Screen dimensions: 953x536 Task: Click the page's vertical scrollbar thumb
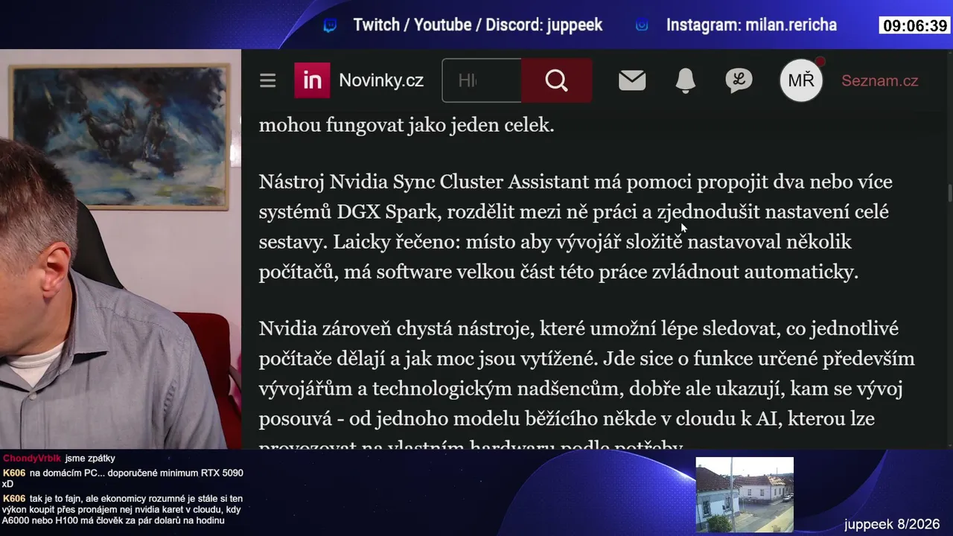pyautogui.click(x=949, y=193)
